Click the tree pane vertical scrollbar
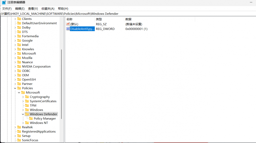The width and height of the screenshot is (256, 143). (x=62, y=83)
